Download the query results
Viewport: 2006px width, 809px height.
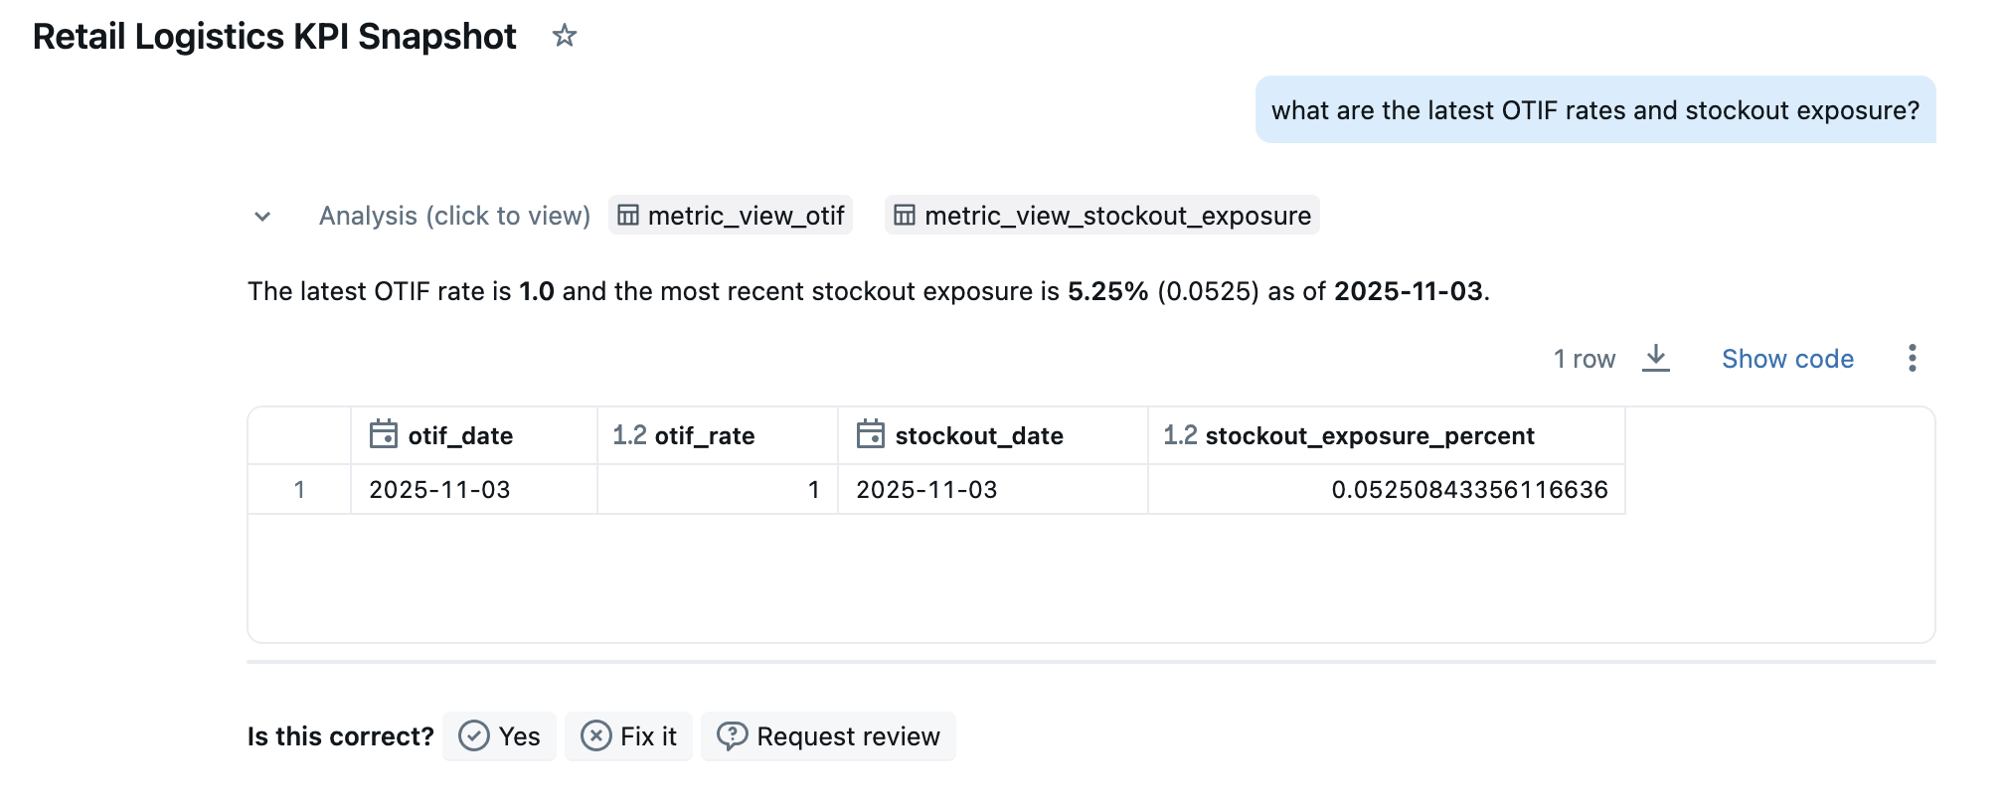[1655, 358]
